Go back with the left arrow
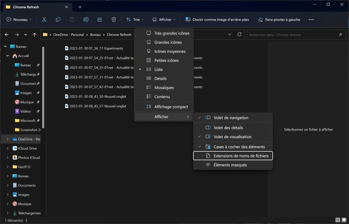Screen dimensions: 349x224 [x=7, y=35]
